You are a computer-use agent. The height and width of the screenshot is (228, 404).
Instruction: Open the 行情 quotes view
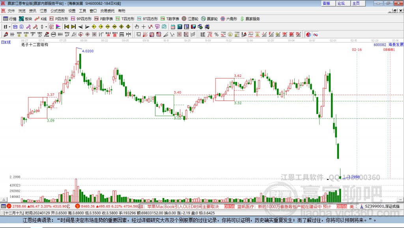(x=9, y=19)
